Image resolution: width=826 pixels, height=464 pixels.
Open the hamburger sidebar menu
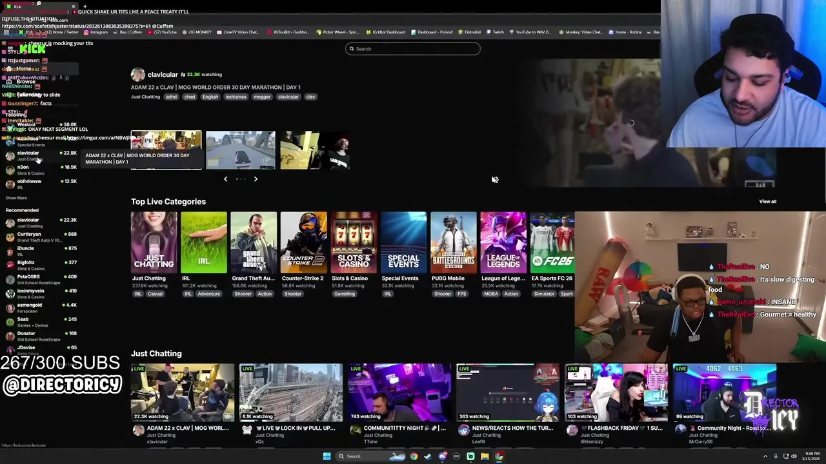pos(10,48)
